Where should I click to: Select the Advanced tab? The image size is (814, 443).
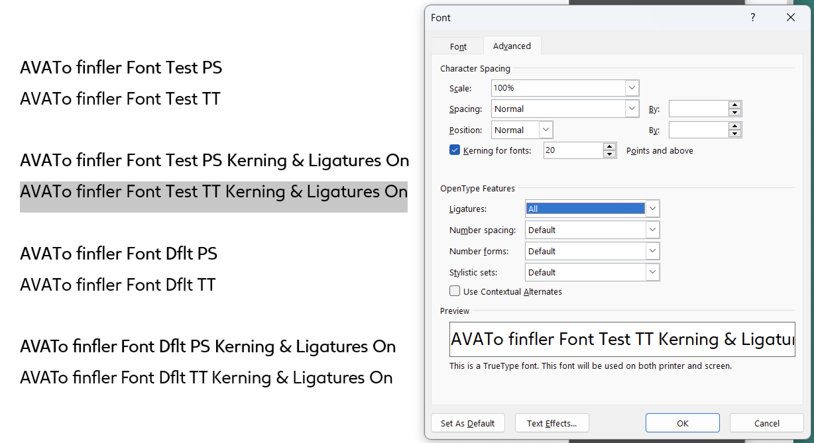pyautogui.click(x=512, y=46)
